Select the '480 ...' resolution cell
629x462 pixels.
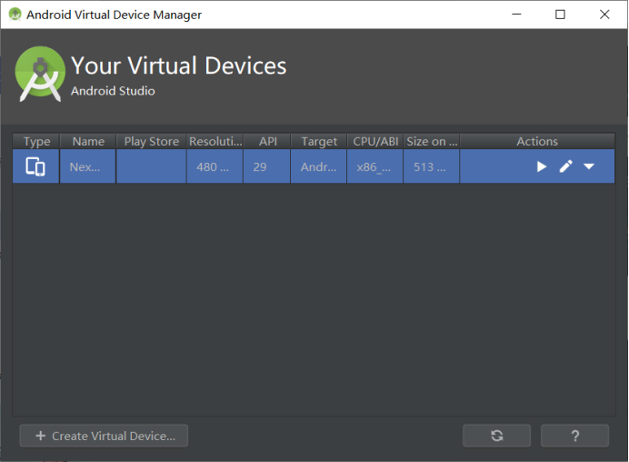point(215,166)
